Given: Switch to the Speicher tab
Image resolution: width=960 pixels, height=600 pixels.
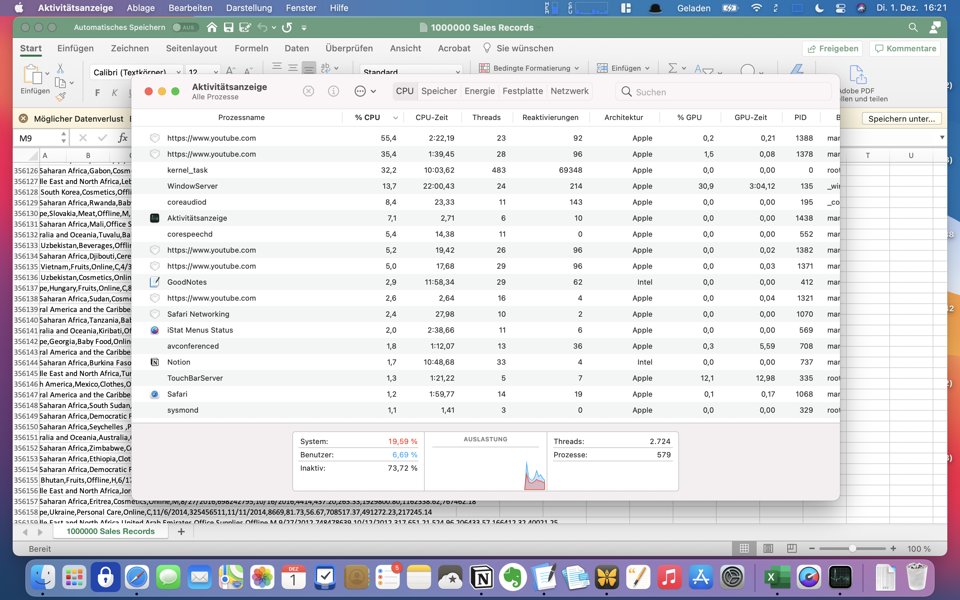Looking at the screenshot, I should pyautogui.click(x=439, y=91).
